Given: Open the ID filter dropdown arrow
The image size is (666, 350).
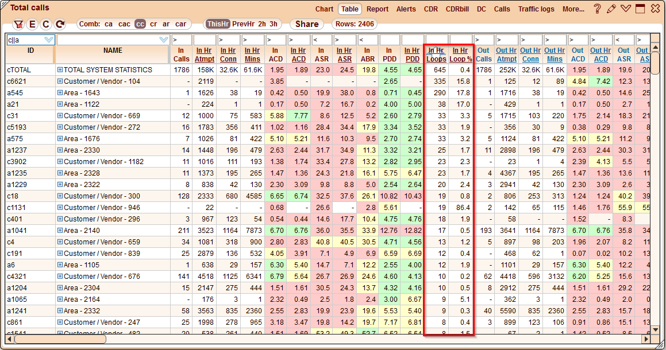Looking at the screenshot, I should tap(48, 40).
